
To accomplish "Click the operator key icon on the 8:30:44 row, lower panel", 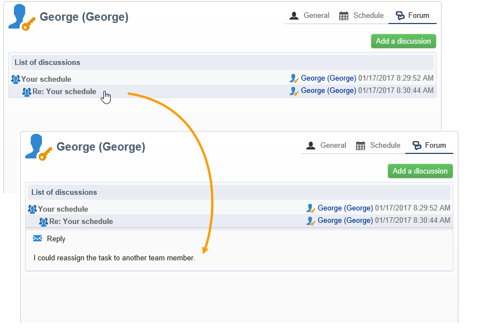I will click(311, 221).
